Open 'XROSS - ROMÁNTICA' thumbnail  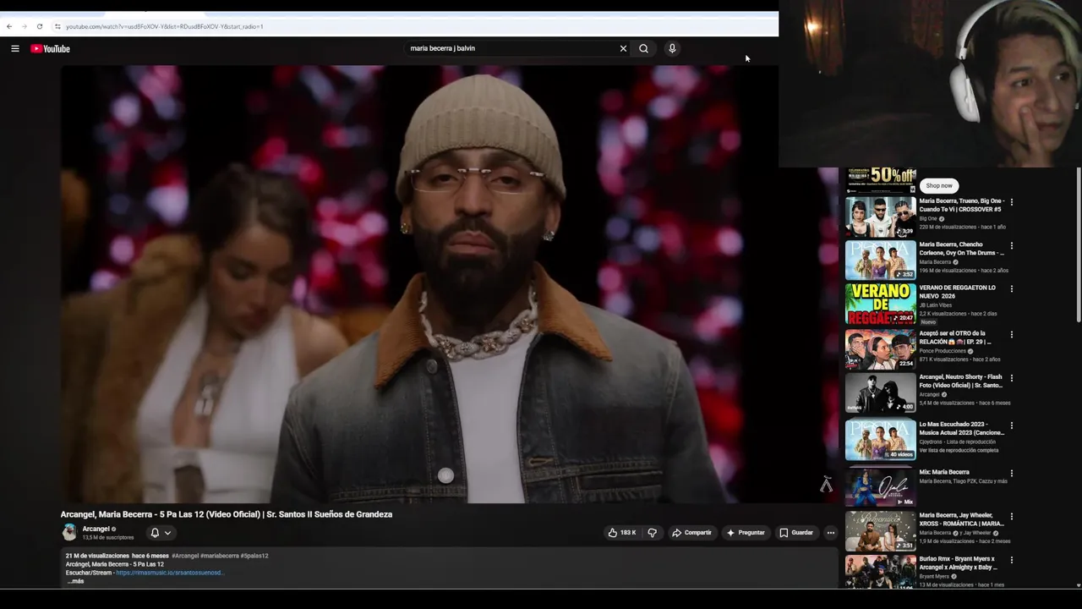(880, 530)
